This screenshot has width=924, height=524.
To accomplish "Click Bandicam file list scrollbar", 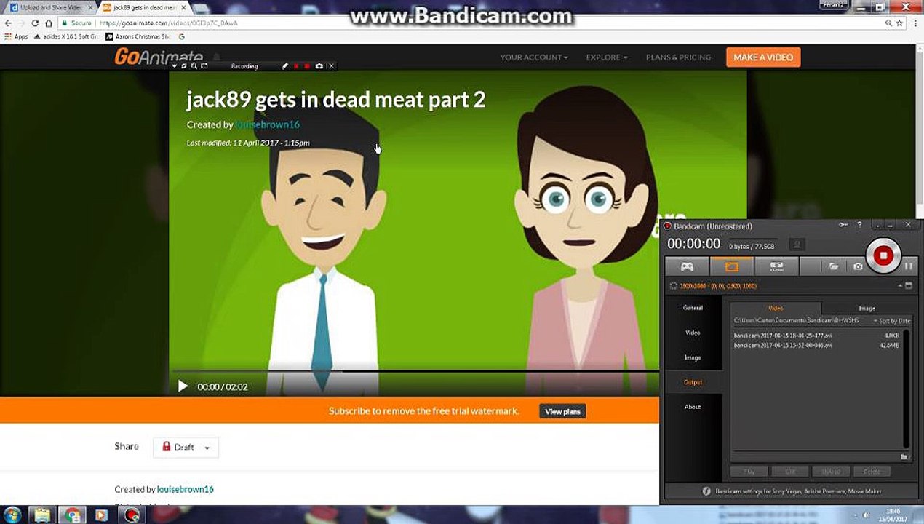I will [906, 389].
